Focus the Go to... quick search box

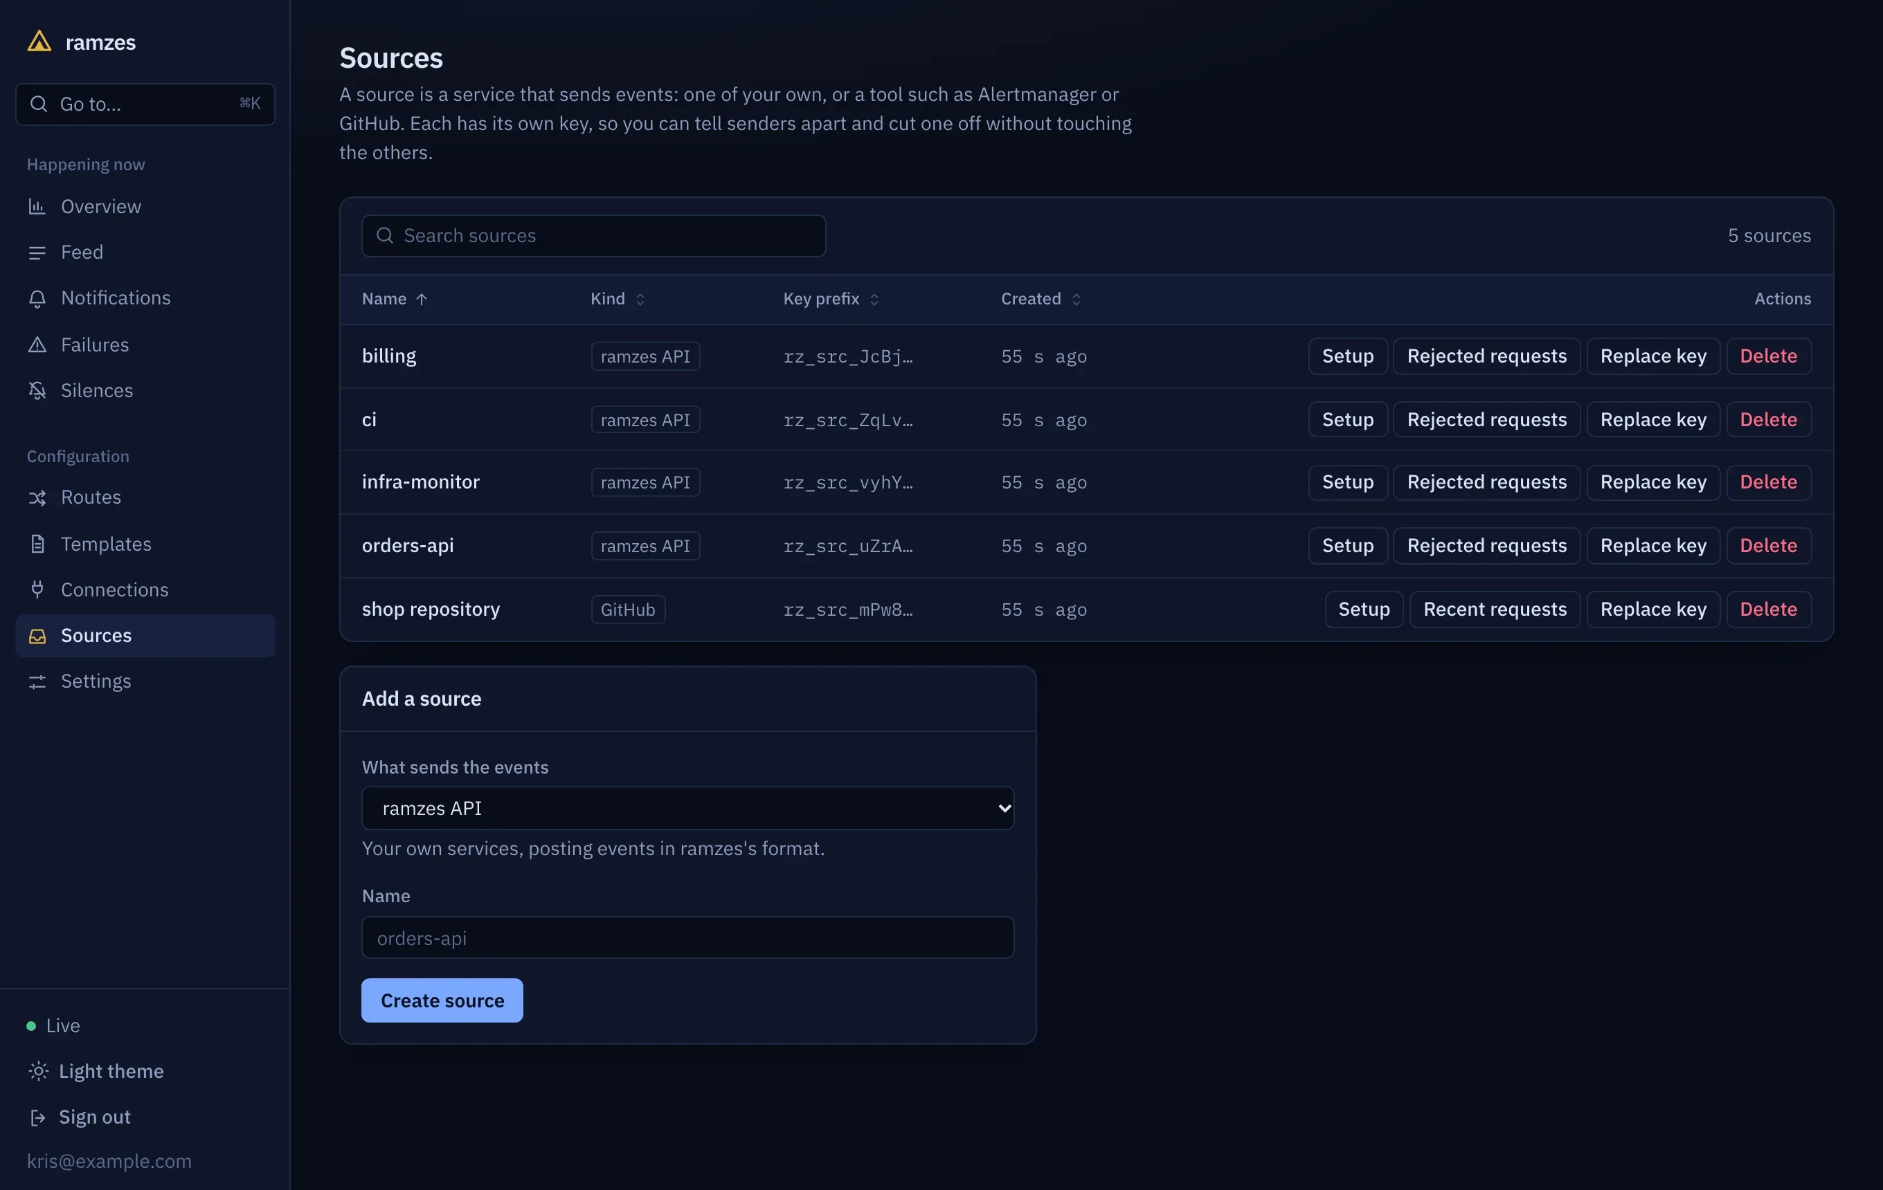coord(145,103)
